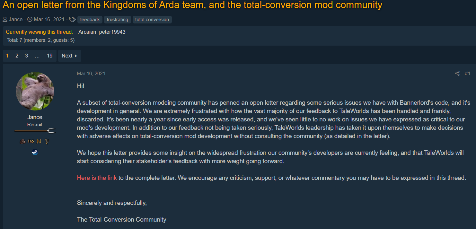Click Next to advance pages

pyautogui.click(x=69, y=56)
